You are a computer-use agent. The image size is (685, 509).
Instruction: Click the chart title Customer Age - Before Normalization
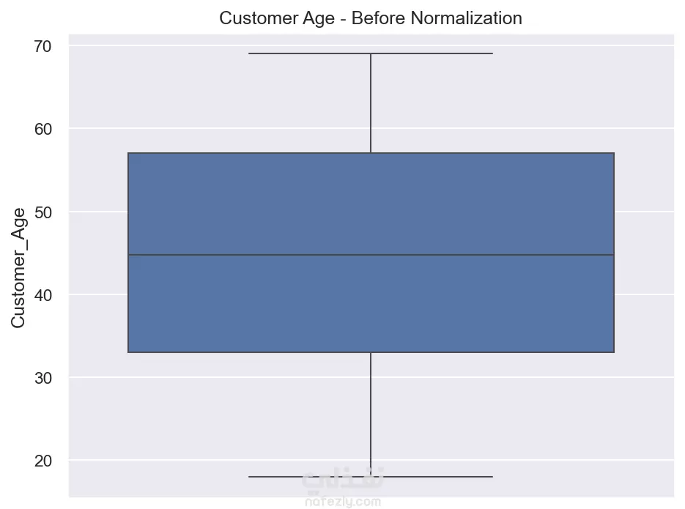tap(371, 18)
